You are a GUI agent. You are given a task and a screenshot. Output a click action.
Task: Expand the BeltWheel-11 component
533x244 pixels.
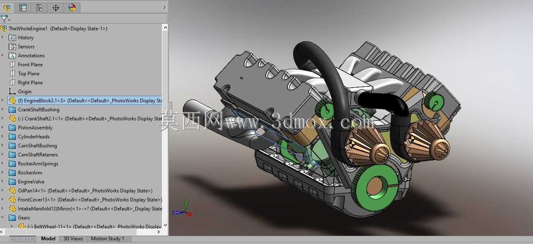point(11,226)
